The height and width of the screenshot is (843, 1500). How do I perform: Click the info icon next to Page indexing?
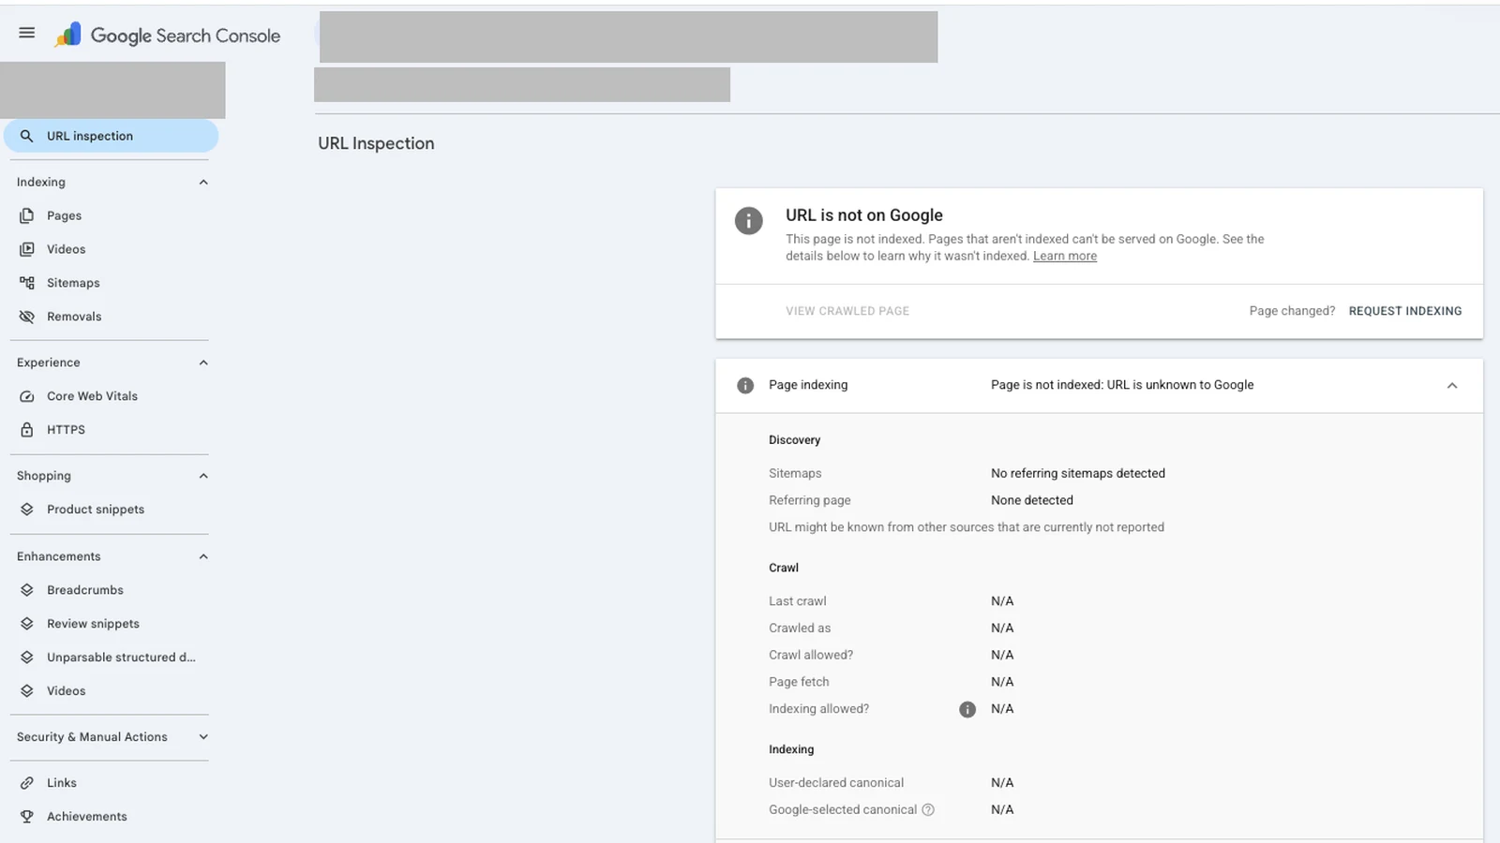pyautogui.click(x=745, y=386)
